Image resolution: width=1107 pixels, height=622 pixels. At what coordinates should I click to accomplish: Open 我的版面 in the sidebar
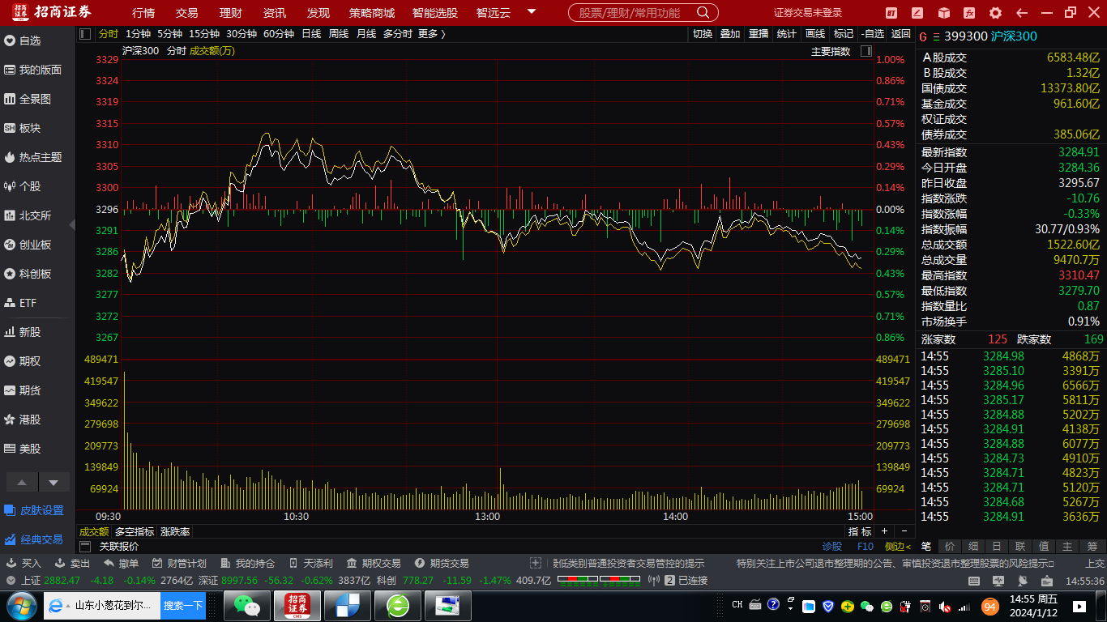pos(32,70)
